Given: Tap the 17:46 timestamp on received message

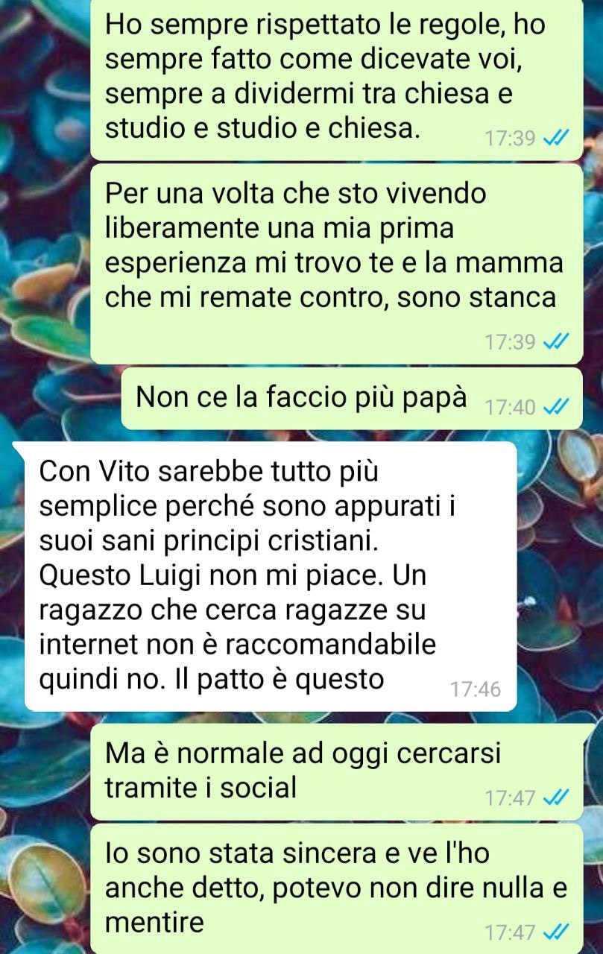Looking at the screenshot, I should click(475, 689).
